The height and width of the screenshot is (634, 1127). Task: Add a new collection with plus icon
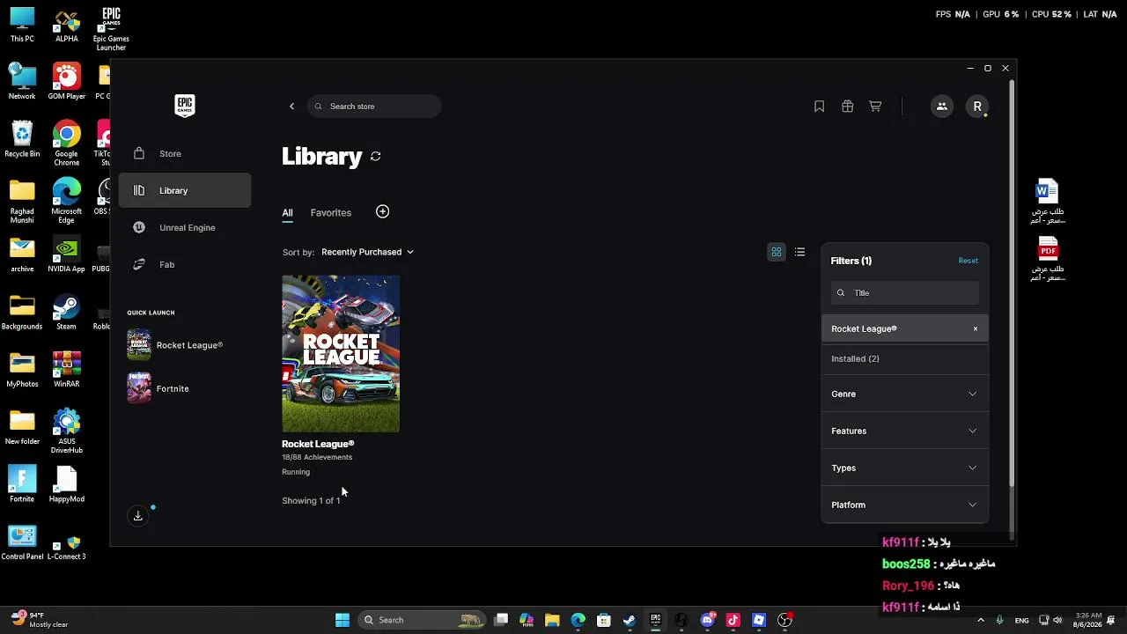[382, 211]
